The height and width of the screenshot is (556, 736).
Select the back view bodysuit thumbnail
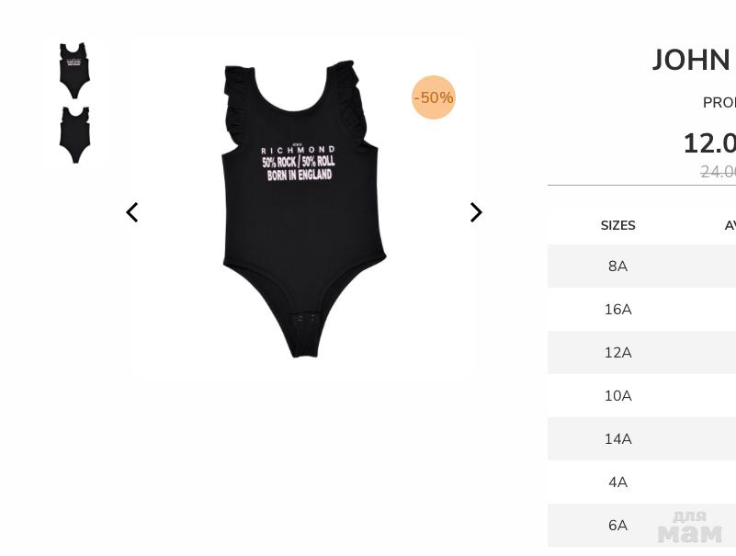click(x=74, y=135)
